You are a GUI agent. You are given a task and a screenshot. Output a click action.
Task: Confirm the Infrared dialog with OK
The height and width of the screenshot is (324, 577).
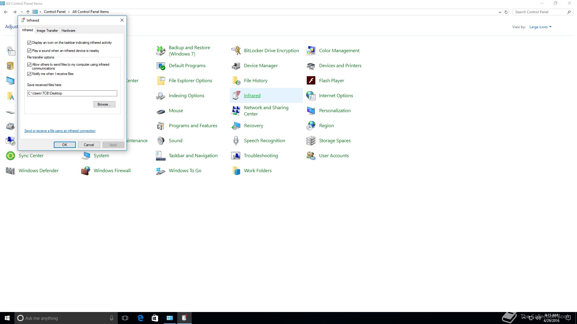click(65, 145)
